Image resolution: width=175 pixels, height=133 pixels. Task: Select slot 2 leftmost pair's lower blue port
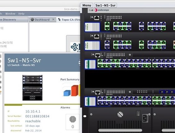click(107, 47)
